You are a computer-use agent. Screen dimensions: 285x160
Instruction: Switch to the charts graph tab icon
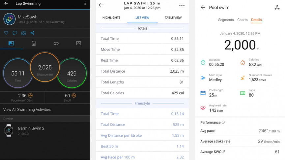point(78,43)
